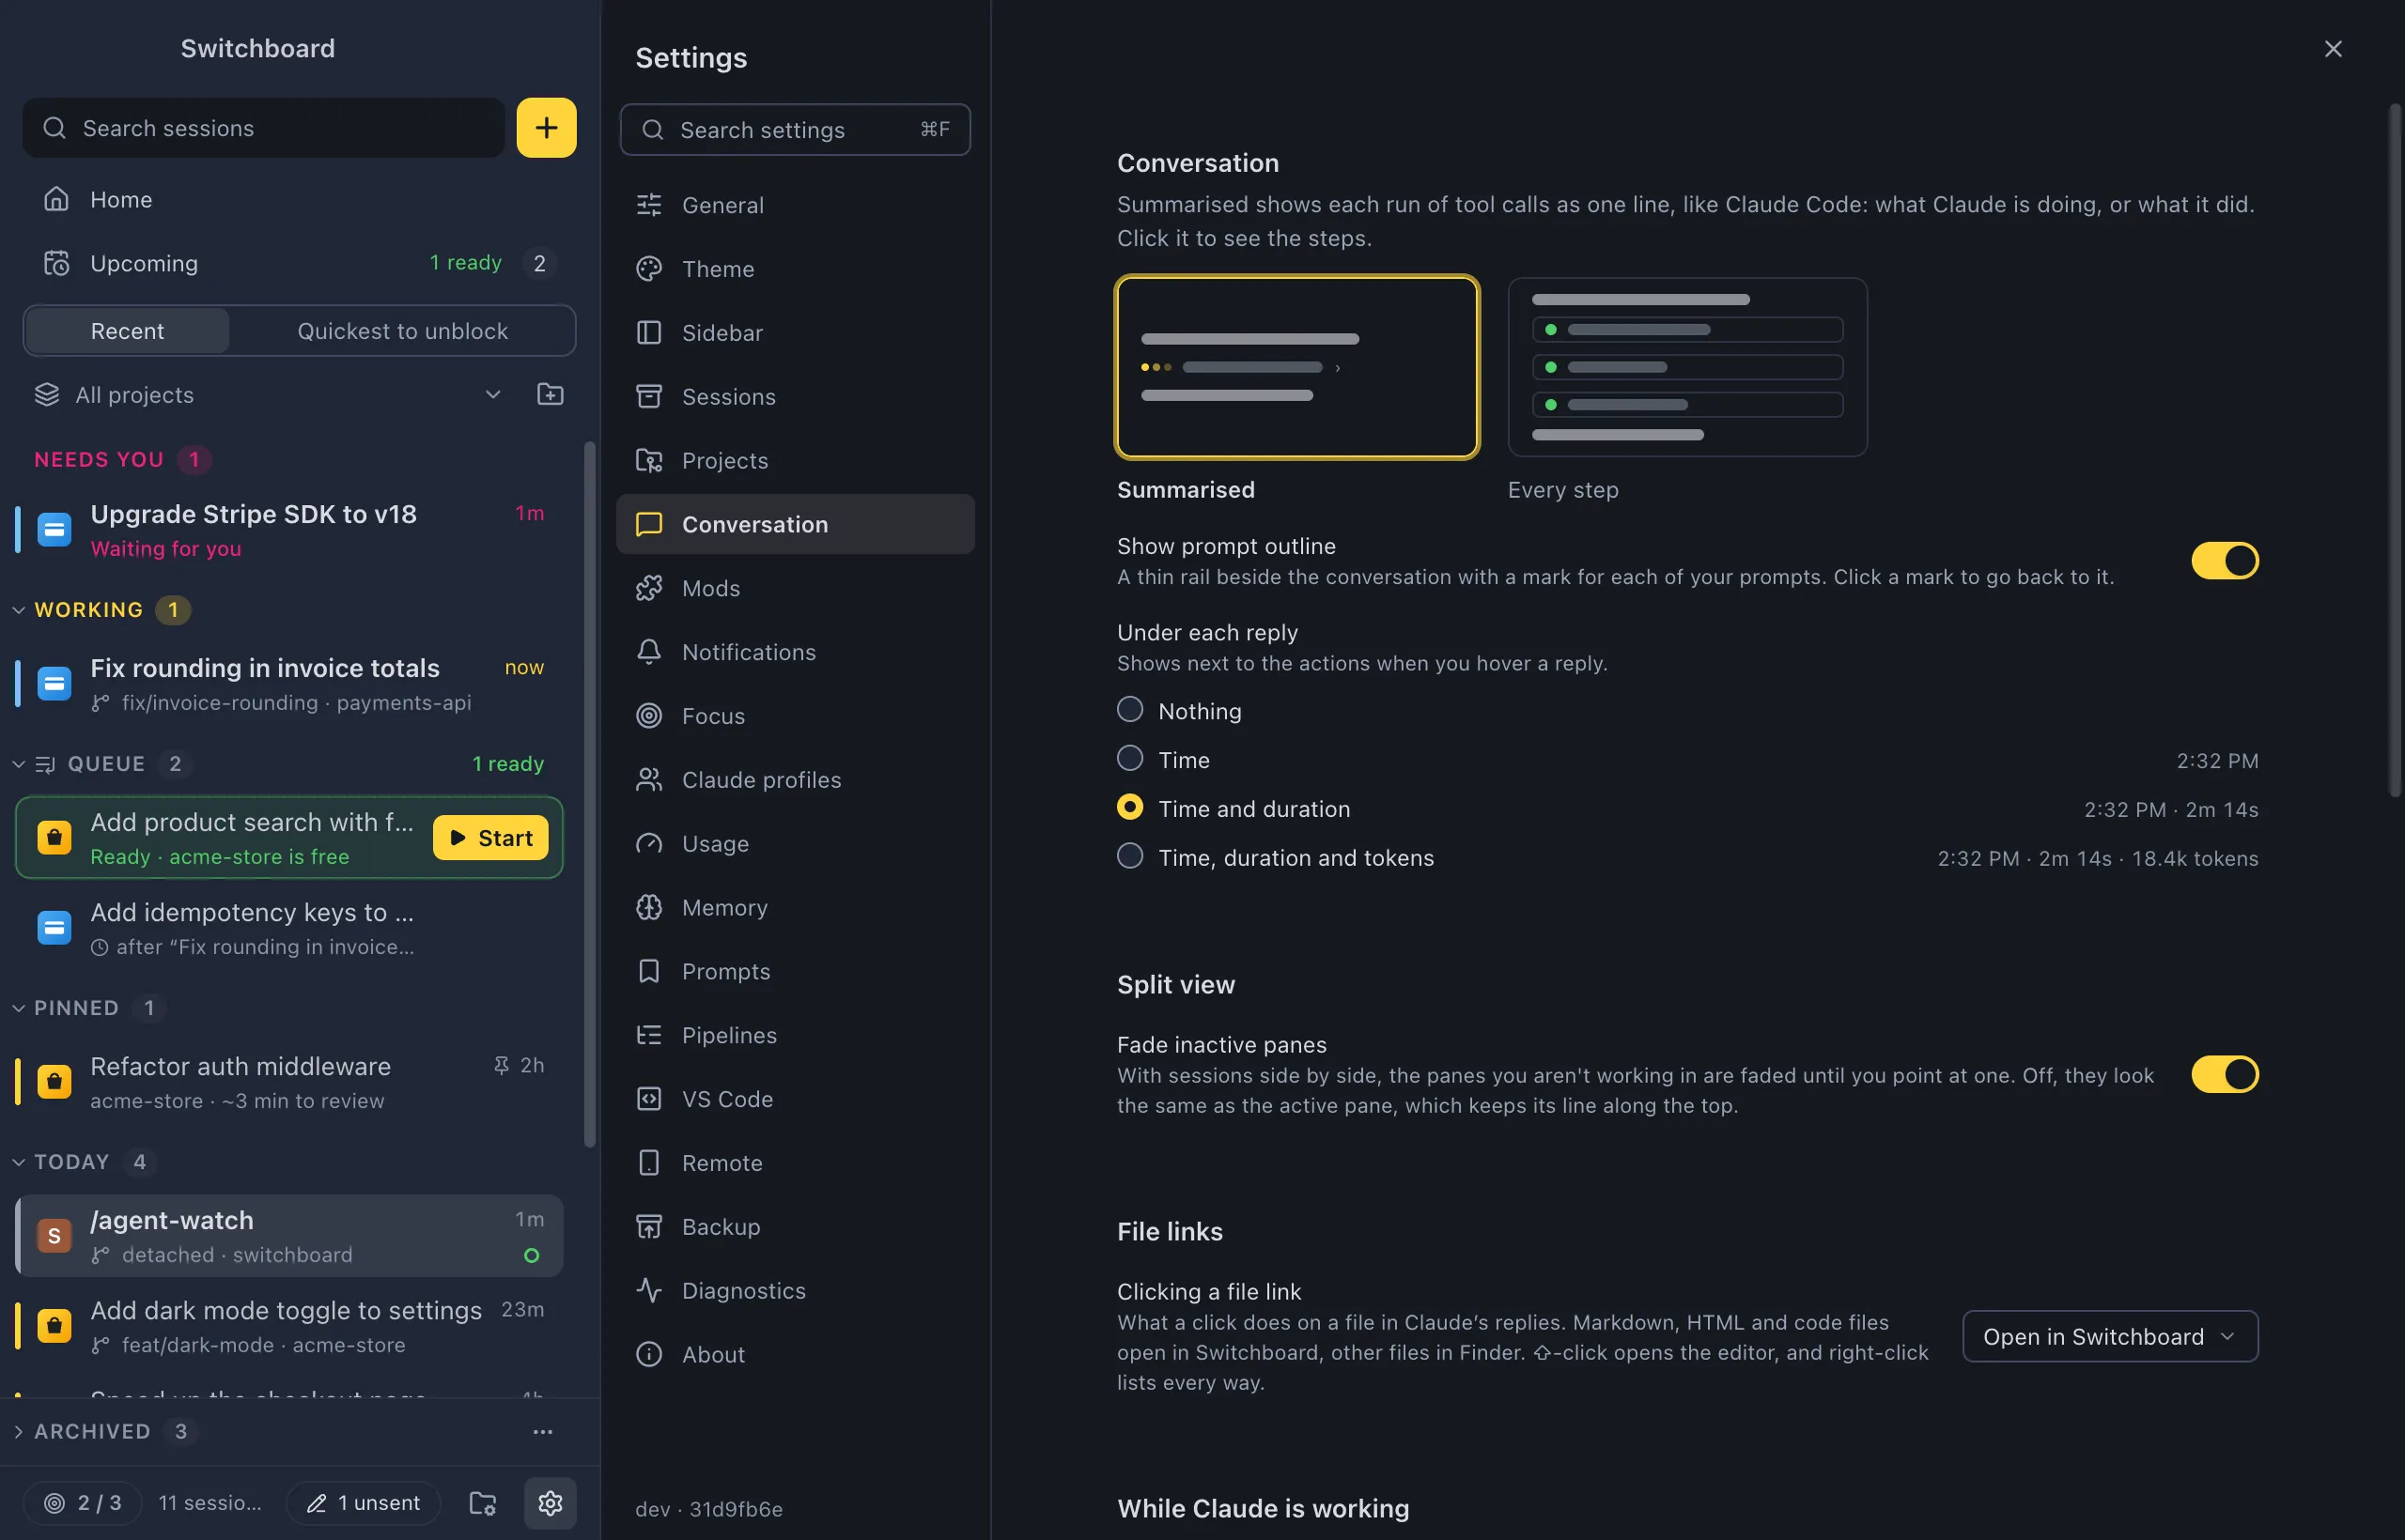The width and height of the screenshot is (2405, 1540).
Task: Click the Sidebar panel icon
Action: [649, 333]
